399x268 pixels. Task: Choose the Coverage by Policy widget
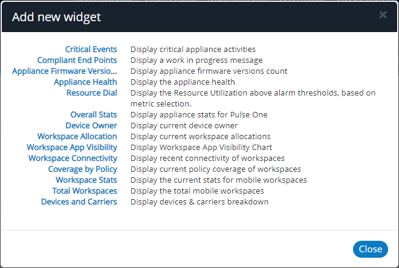pyautogui.click(x=83, y=169)
